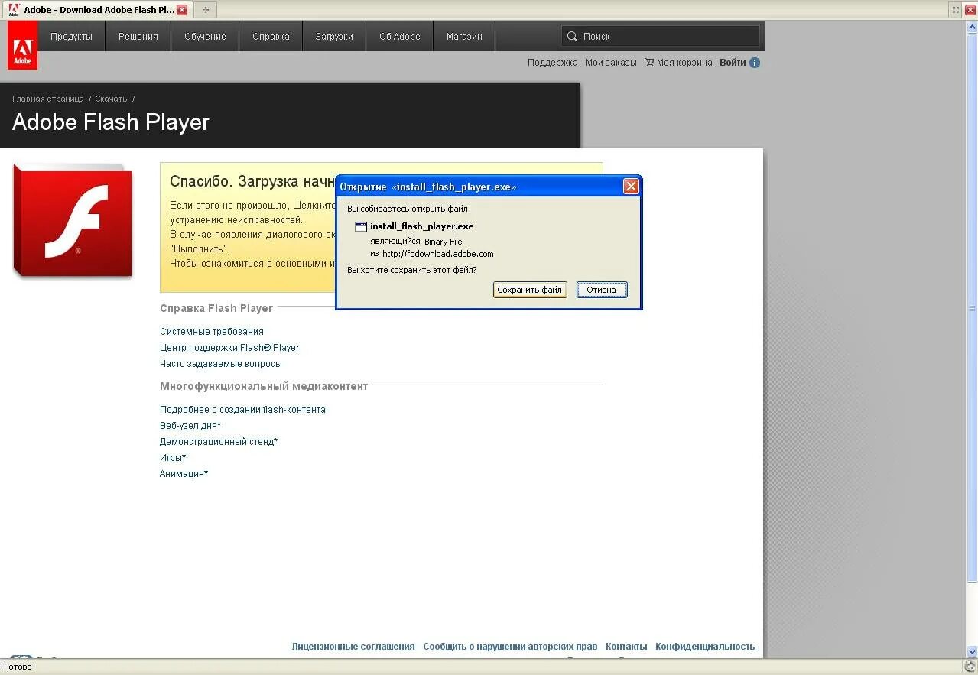978x675 pixels.
Task: Click the status bar icon at bottom right
Action: [970, 667]
